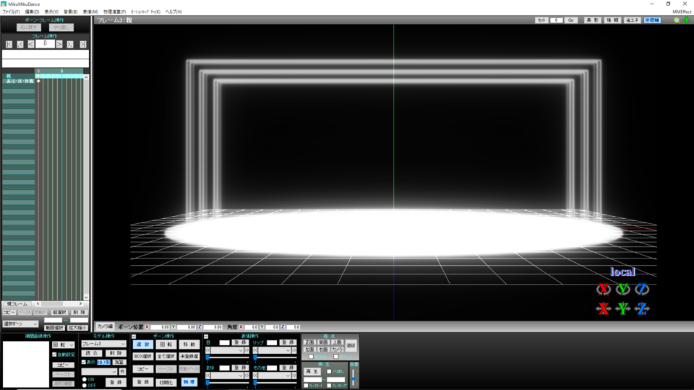Click the 再生 play button
Image resolution: width=694 pixels, height=390 pixels.
[312, 371]
